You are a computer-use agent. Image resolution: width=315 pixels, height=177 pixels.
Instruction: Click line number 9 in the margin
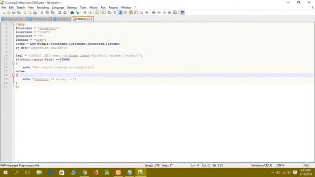click(x=6, y=56)
